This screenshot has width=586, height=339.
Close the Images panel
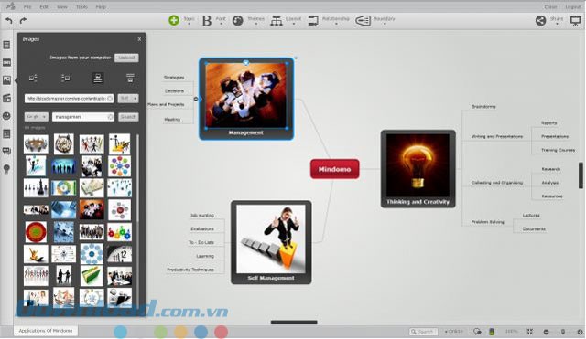click(139, 39)
